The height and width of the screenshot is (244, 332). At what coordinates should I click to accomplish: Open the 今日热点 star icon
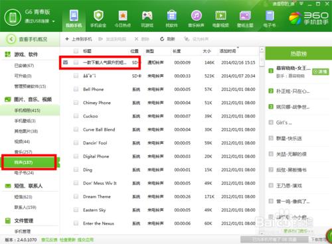point(123,16)
